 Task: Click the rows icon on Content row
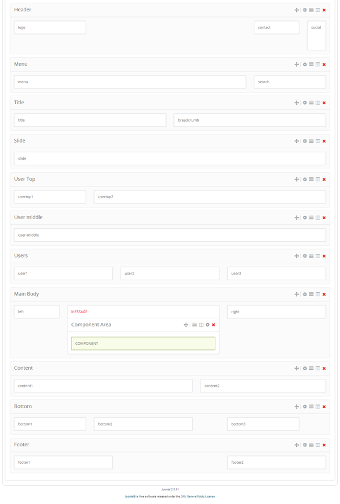click(311, 369)
